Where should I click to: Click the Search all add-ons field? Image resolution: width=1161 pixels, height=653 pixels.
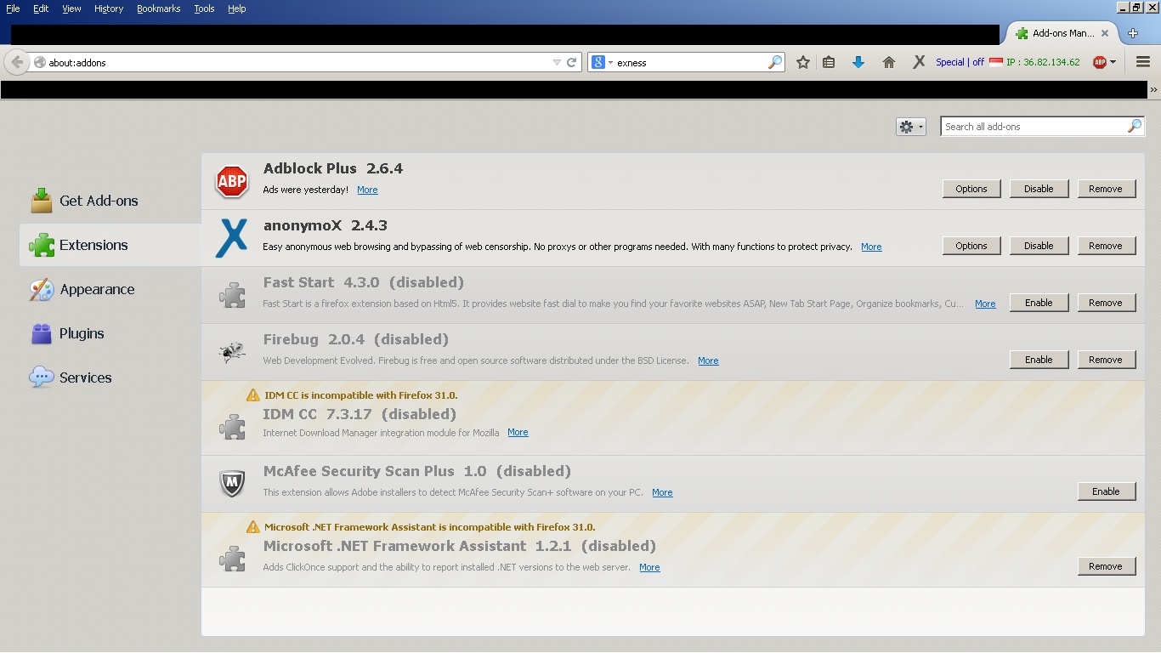coord(1034,127)
